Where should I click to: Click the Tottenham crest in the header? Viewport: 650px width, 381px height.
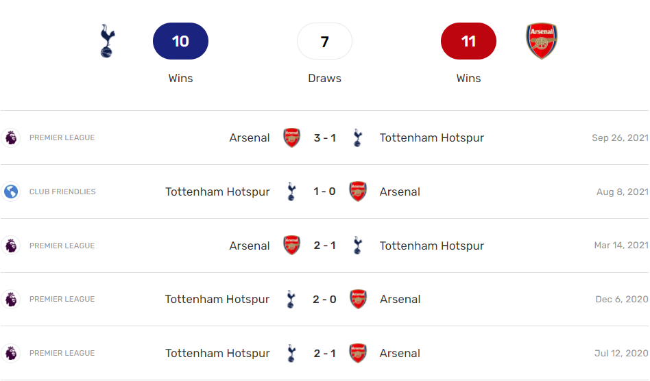pyautogui.click(x=108, y=41)
